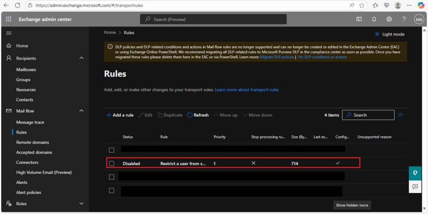The image size is (428, 214).
Task: Open Learn more about transport rules link
Action: (x=247, y=89)
